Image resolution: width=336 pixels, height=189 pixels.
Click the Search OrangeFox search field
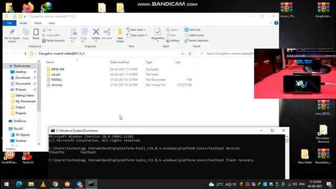[225, 54]
